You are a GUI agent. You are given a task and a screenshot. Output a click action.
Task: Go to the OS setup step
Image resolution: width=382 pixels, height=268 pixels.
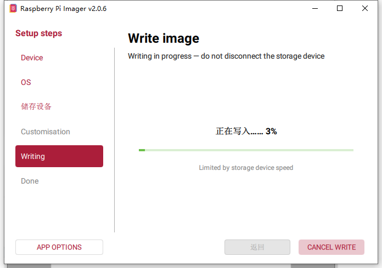[26, 82]
